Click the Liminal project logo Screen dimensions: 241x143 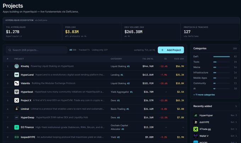pos(17,109)
